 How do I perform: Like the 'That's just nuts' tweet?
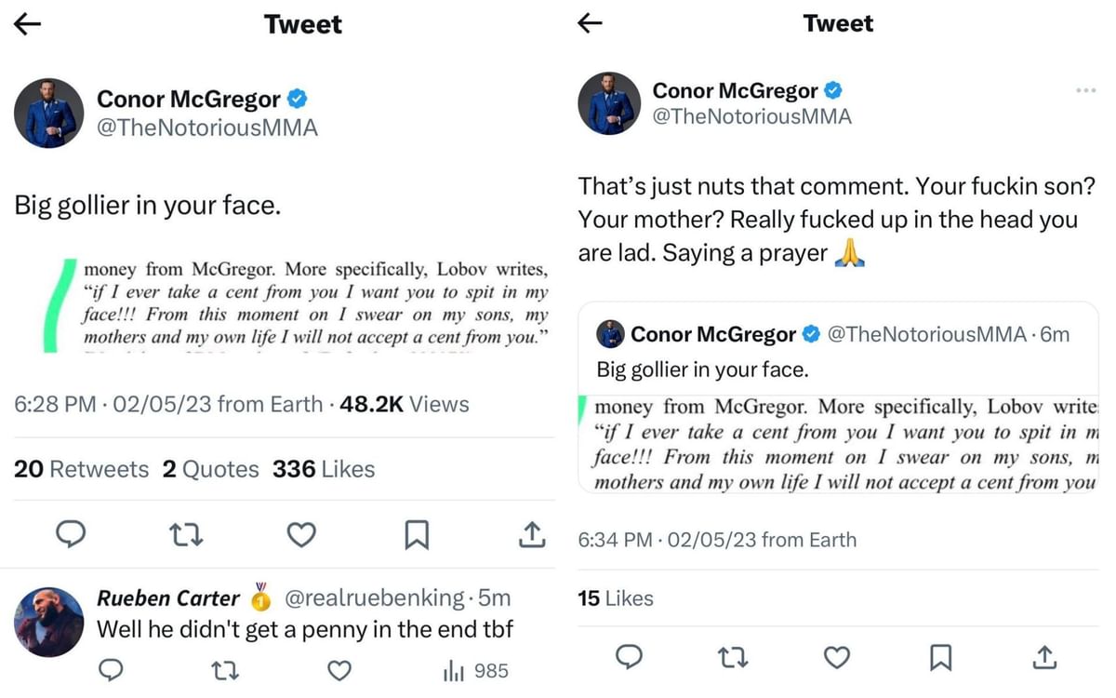coord(835,657)
